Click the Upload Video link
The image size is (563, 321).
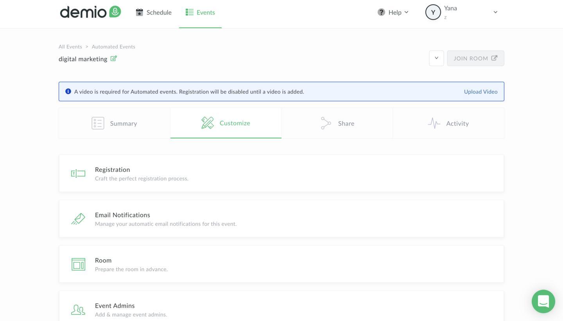coord(481,91)
